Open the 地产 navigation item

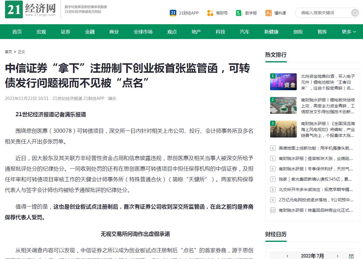click(x=196, y=32)
